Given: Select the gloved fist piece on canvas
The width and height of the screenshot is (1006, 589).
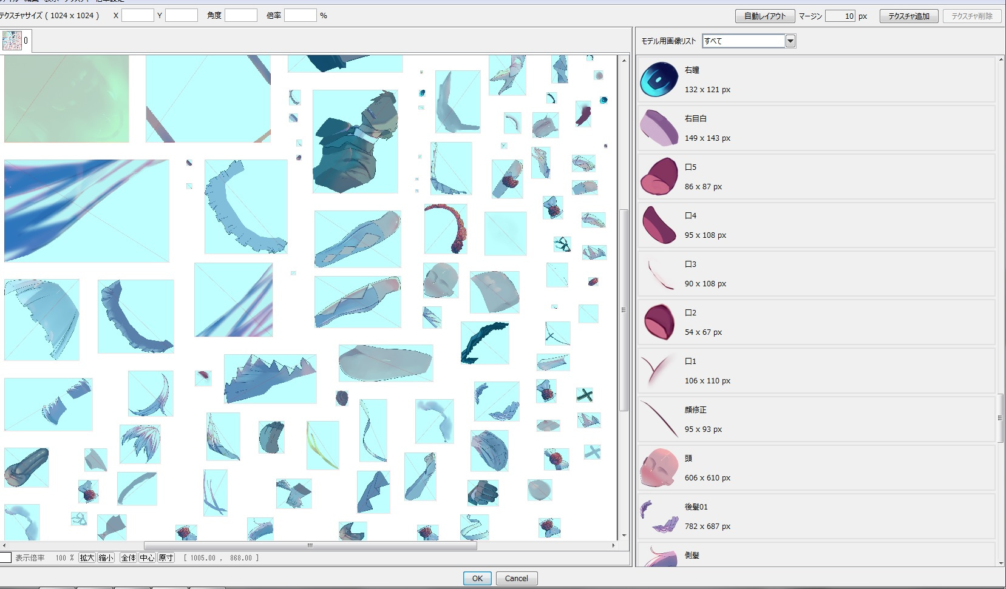Looking at the screenshot, I should coord(483,493).
